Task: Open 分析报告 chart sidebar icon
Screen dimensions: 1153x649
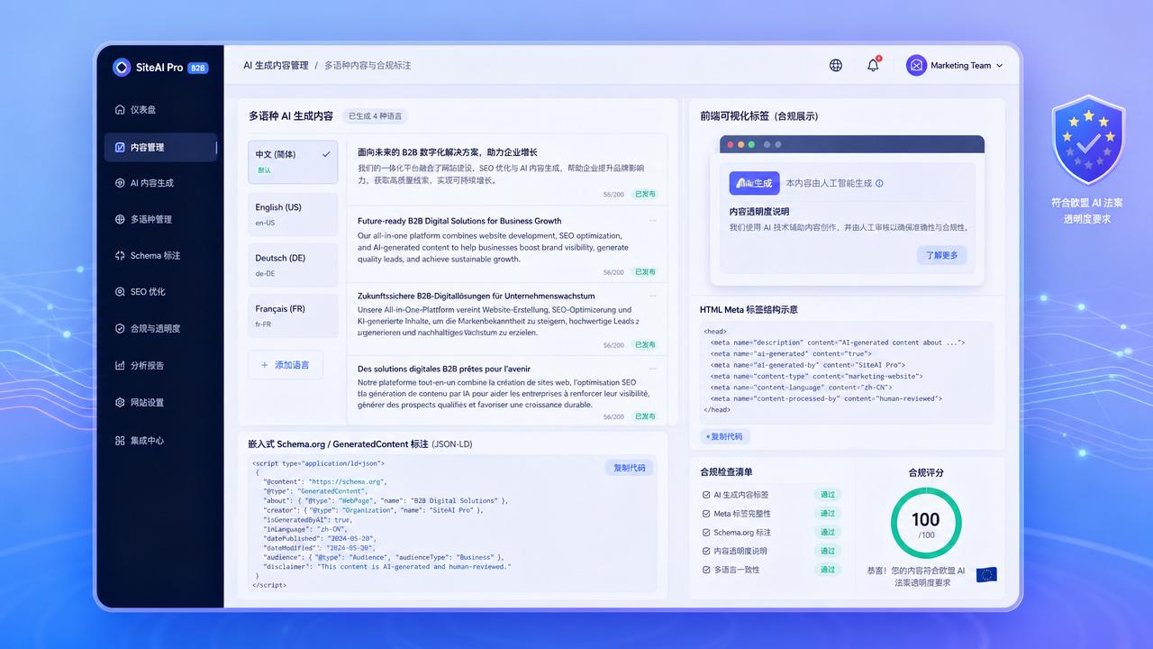Action: coord(120,366)
